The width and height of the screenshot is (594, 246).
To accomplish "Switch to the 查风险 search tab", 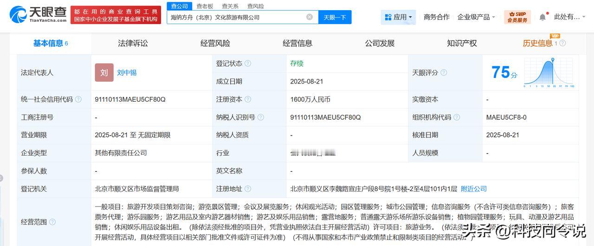I will tap(256, 6).
